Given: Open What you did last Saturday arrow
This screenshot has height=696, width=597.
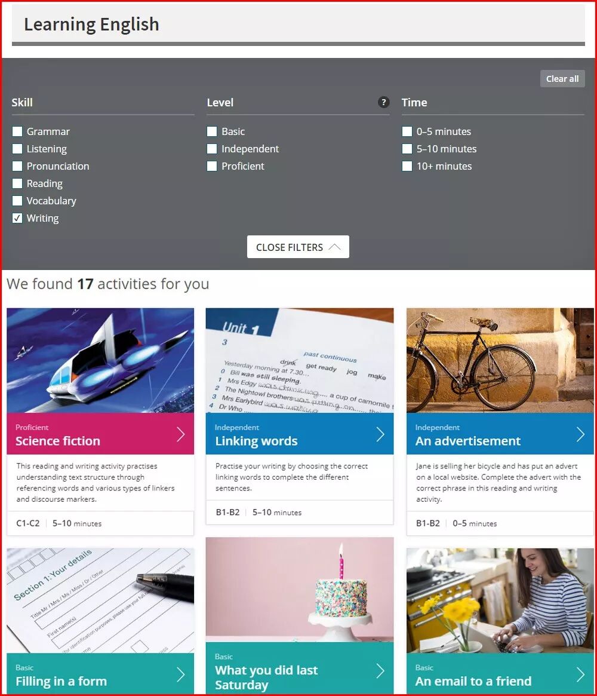Looking at the screenshot, I should point(380,671).
